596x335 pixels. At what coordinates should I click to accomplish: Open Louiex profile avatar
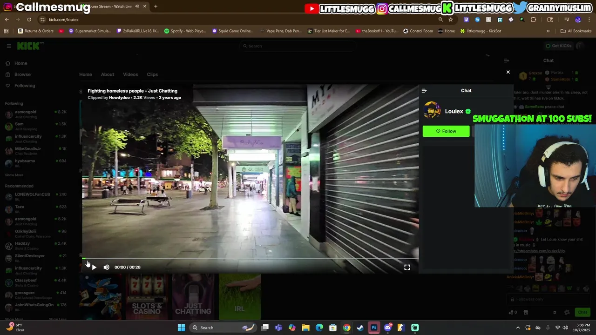point(432,111)
